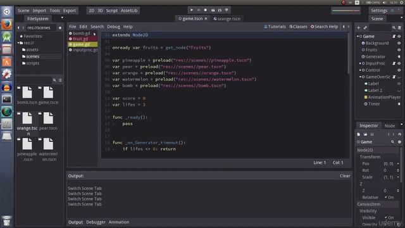Screen dimensions: 405x228
Task: Open the FileSystem dock options arrow
Action: pyautogui.click(x=62, y=18)
